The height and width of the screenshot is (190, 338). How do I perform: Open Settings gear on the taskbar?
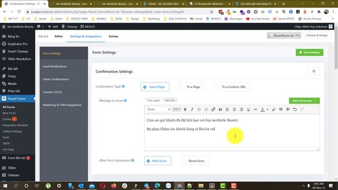[59, 185]
